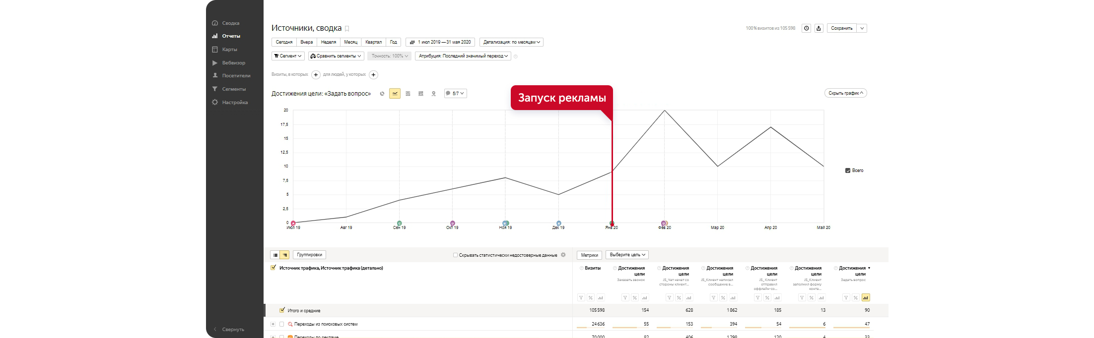Click the percent icon under Визиты column
The image size is (1094, 338).
[x=591, y=298]
